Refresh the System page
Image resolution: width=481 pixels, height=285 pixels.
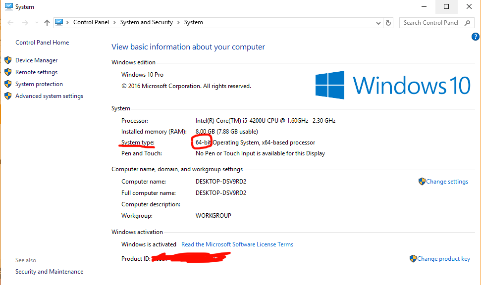point(388,23)
